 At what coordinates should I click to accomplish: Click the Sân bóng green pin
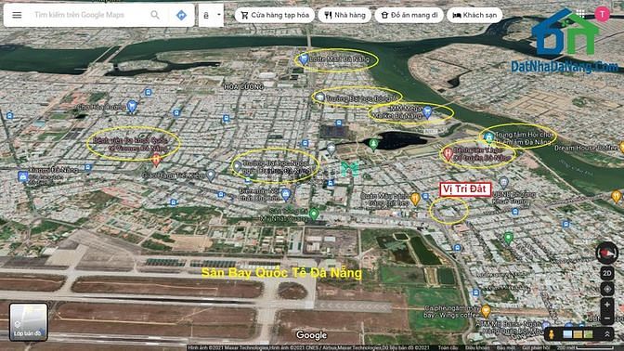[x=314, y=214]
